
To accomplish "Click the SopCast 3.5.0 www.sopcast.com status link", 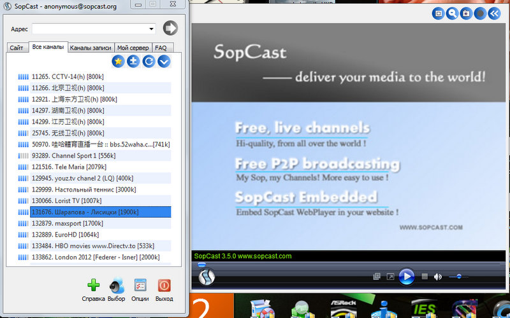I will pyautogui.click(x=243, y=256).
